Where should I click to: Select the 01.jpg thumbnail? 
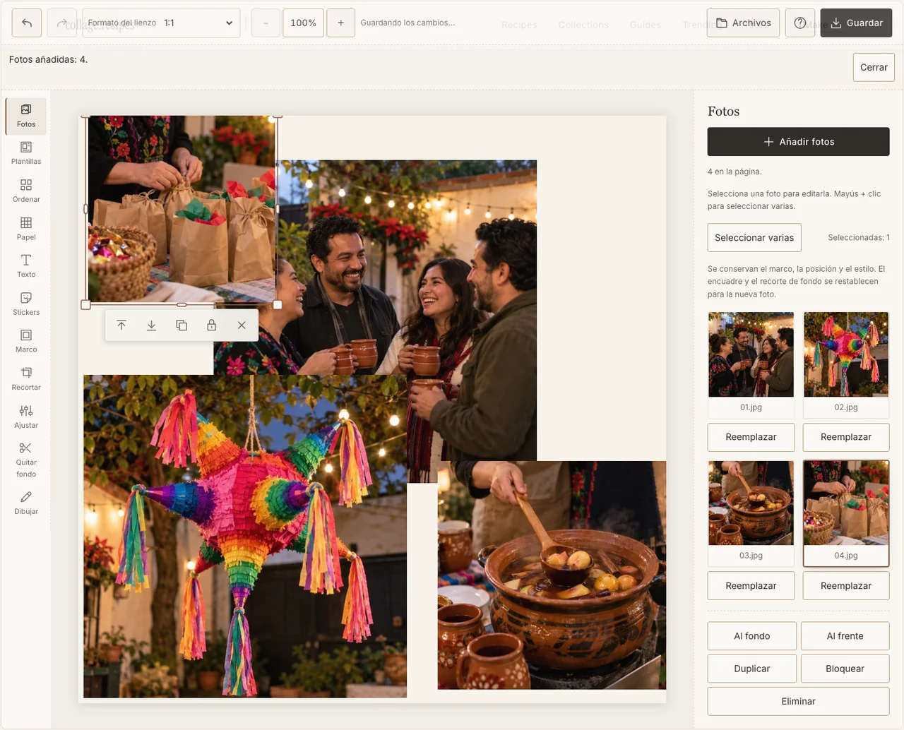pos(751,364)
